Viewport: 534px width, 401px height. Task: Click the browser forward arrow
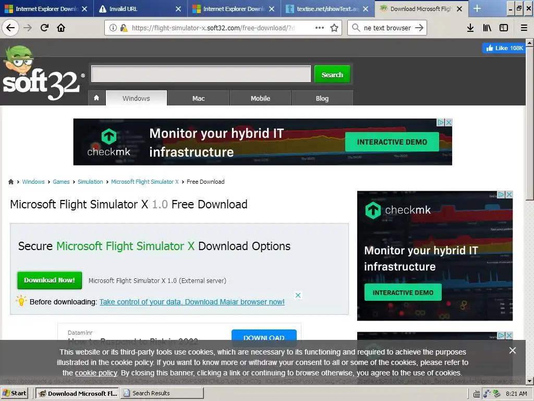(28, 28)
